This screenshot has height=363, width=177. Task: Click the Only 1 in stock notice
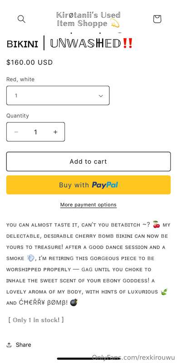click(x=36, y=320)
